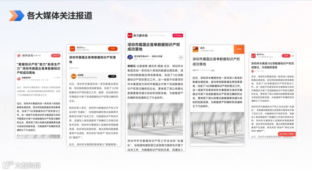Open the 凤凰新闻 headline about "新质生产力"
Image resolution: width=312 pixels, height=171 pixels.
tap(38, 68)
